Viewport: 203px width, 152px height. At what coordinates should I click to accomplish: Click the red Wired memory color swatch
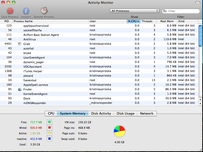click(49, 128)
